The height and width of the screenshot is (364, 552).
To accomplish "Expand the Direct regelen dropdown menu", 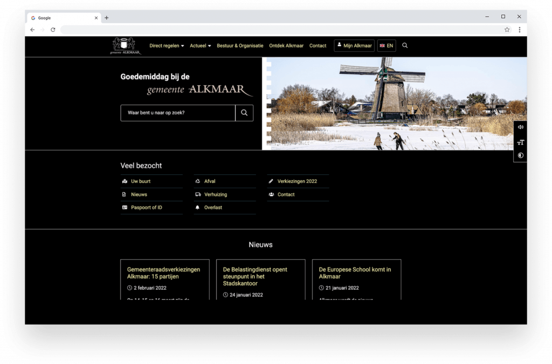I will pos(167,46).
